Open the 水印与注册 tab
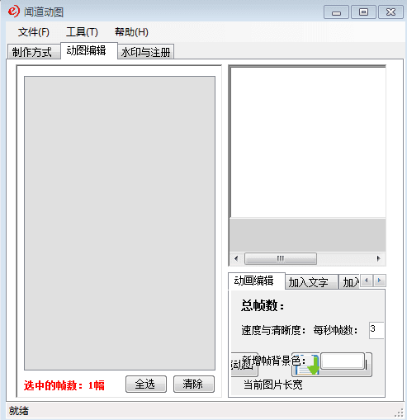This screenshot has width=407, height=420. point(146,52)
